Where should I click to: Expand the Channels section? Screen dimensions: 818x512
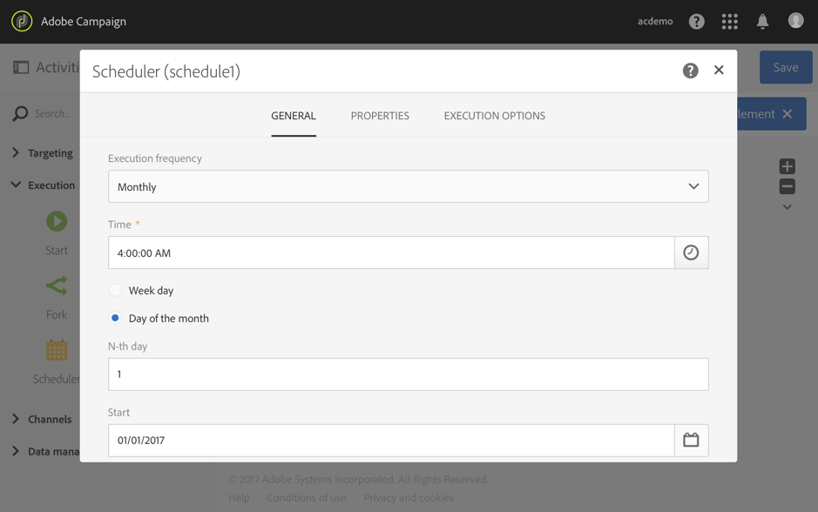coord(42,419)
